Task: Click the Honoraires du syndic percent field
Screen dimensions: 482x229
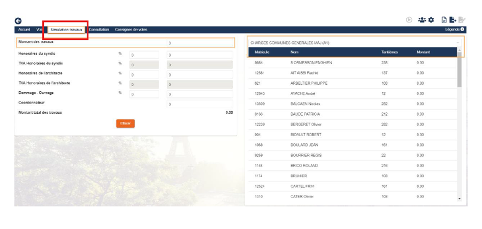Action: coord(144,55)
